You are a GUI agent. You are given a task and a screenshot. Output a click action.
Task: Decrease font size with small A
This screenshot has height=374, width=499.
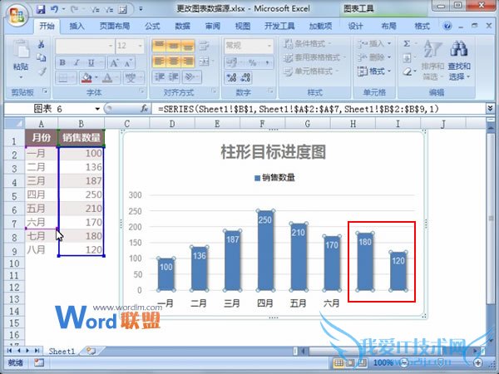click(x=128, y=63)
